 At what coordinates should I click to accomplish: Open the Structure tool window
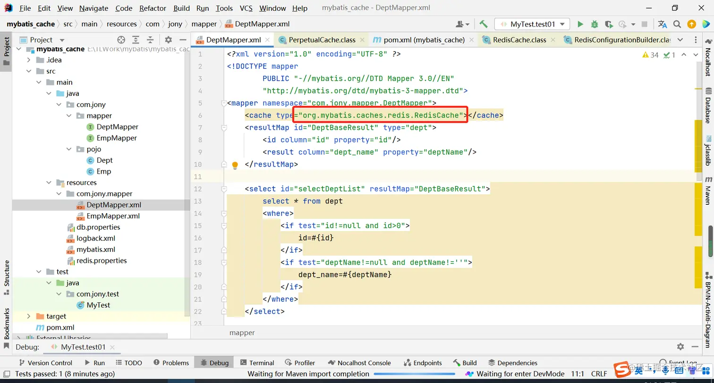pyautogui.click(x=7, y=277)
